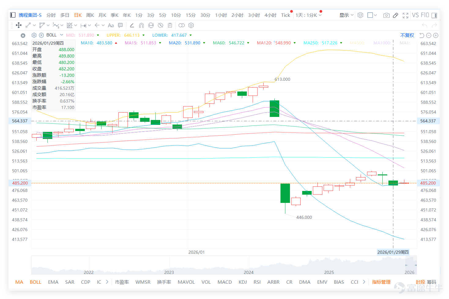Toggle the VOL sub indicator

tap(206, 282)
